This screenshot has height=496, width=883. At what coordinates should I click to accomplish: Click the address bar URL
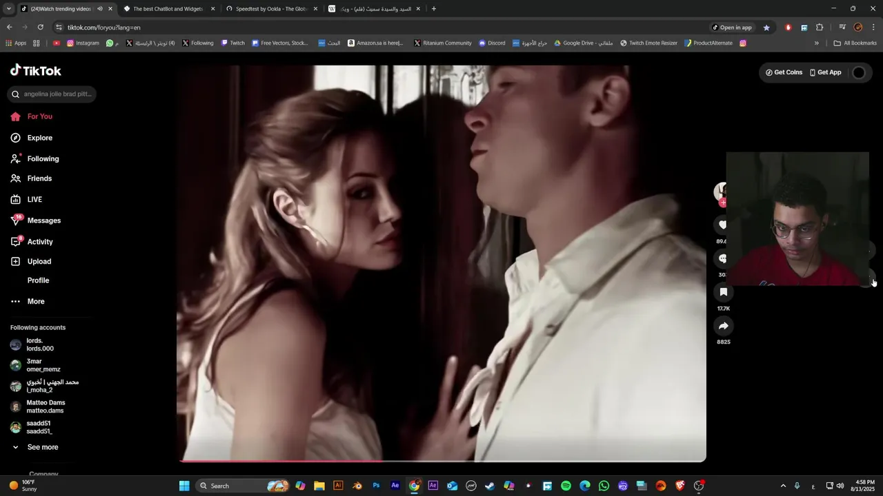tap(103, 28)
